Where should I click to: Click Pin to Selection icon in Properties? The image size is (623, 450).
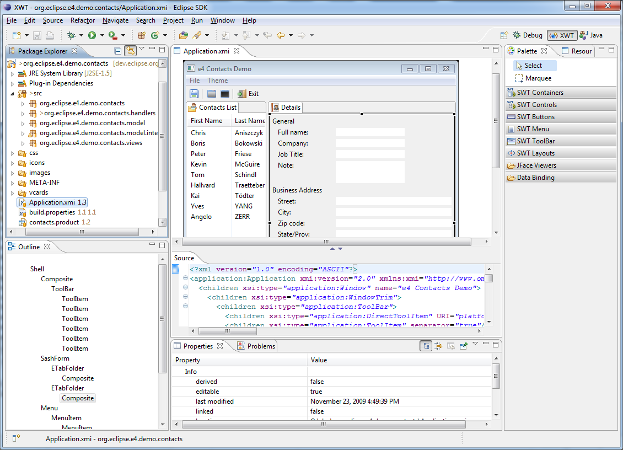tap(463, 346)
